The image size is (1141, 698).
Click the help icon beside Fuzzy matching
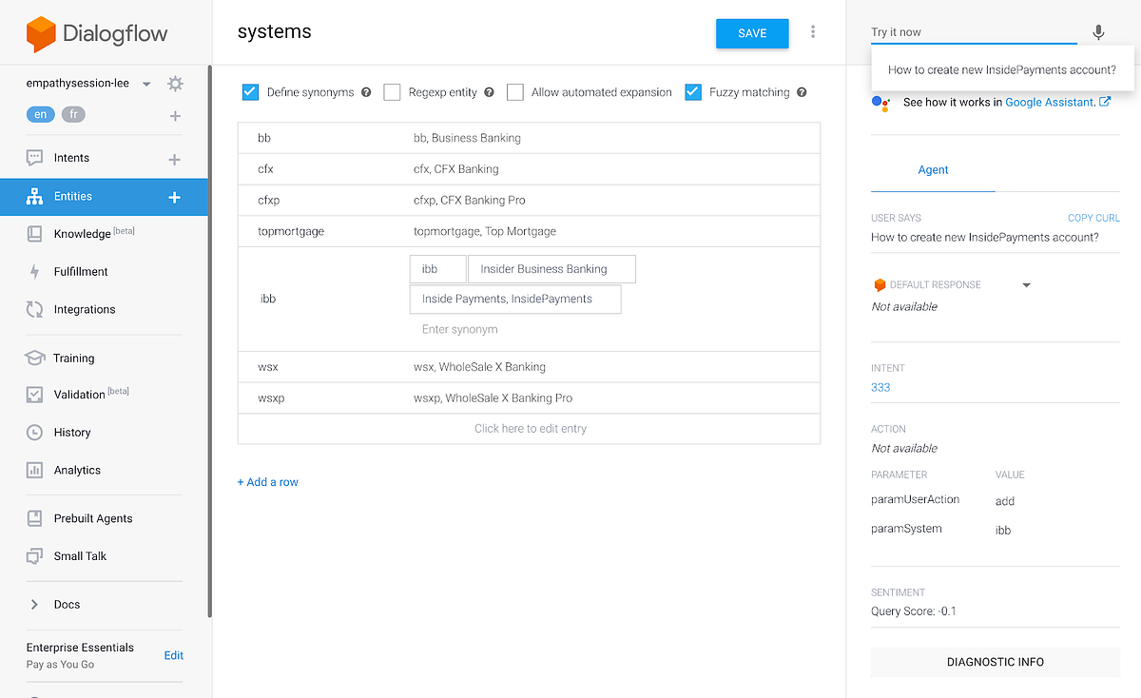(802, 92)
